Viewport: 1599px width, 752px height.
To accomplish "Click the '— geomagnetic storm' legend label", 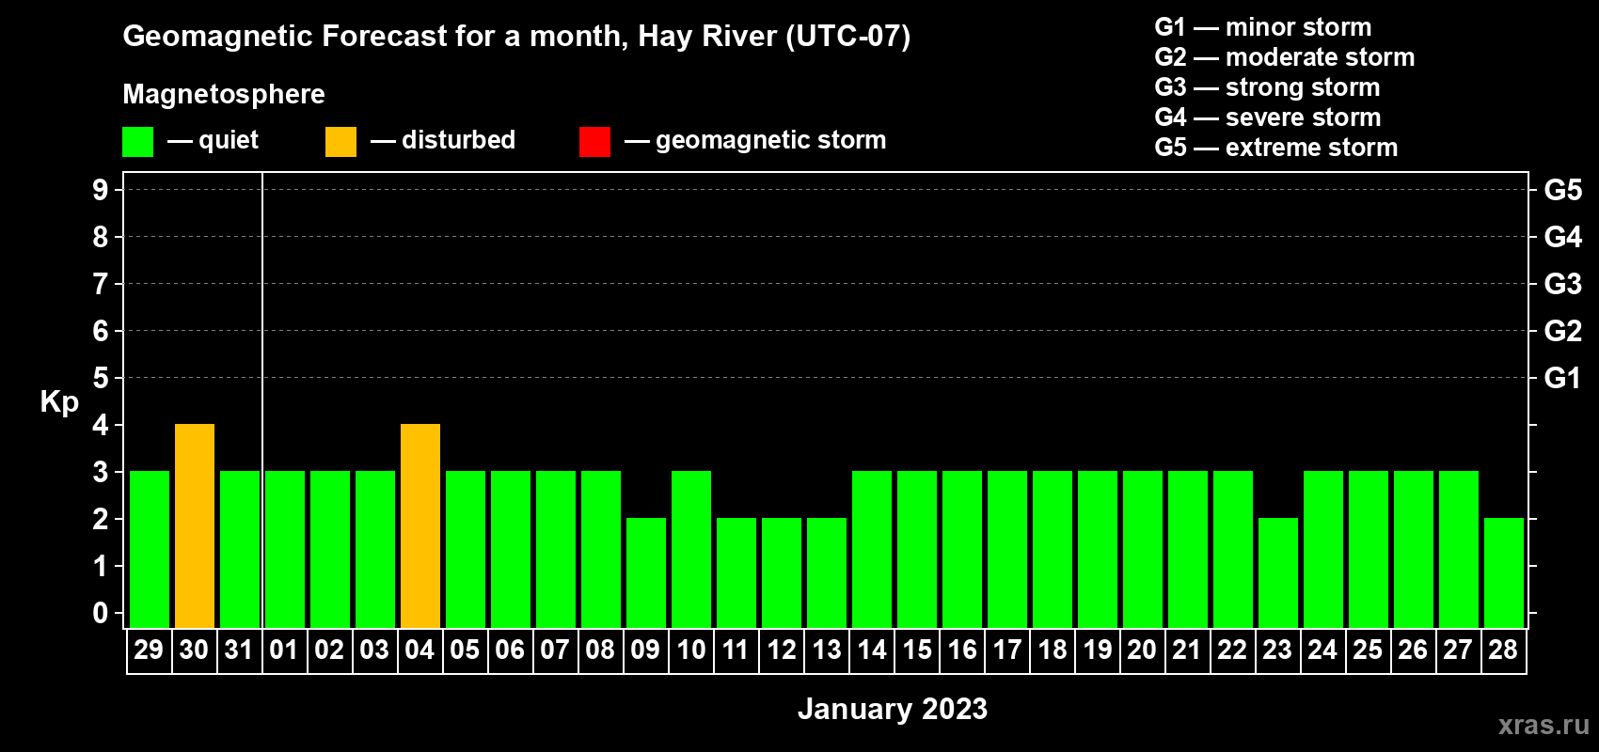I will click(755, 140).
